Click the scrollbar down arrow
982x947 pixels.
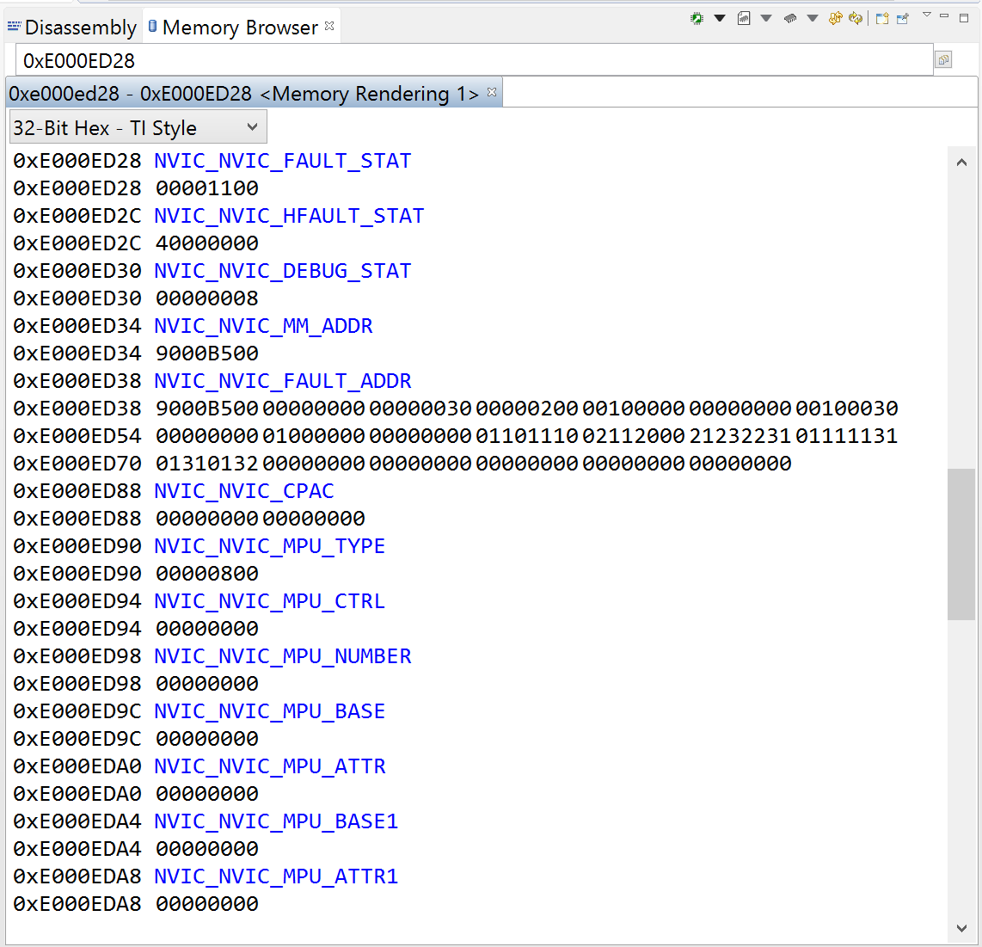point(962,927)
